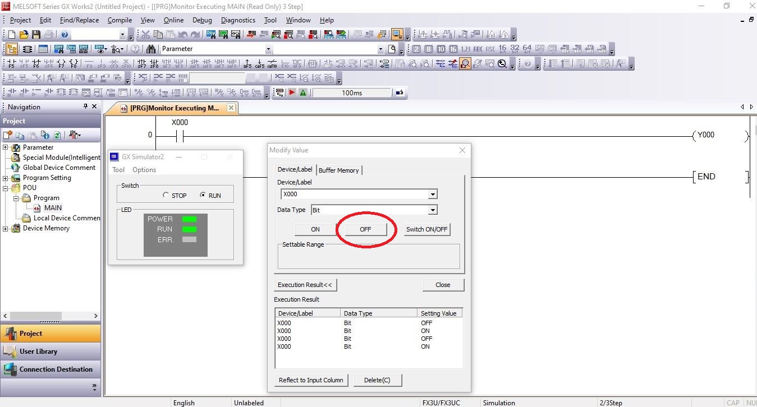Screen dimensions: 757x407
Task: Click the Save floppy disk icon
Action: (x=36, y=35)
